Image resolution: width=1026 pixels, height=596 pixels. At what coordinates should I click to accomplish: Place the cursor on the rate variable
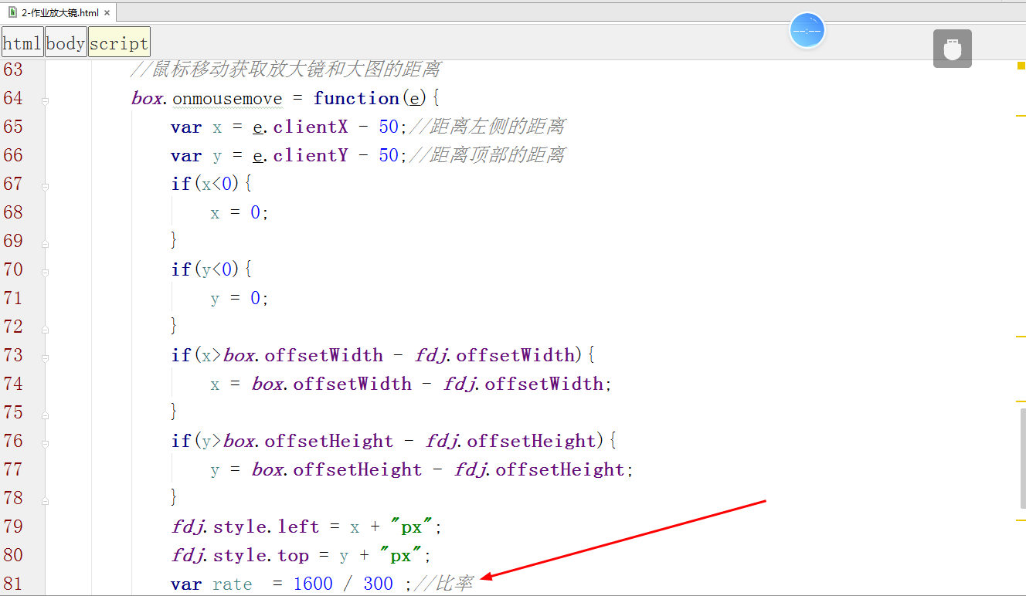point(232,584)
